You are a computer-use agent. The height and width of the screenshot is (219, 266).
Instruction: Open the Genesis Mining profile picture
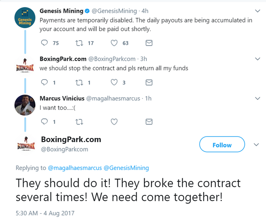coord(22,20)
